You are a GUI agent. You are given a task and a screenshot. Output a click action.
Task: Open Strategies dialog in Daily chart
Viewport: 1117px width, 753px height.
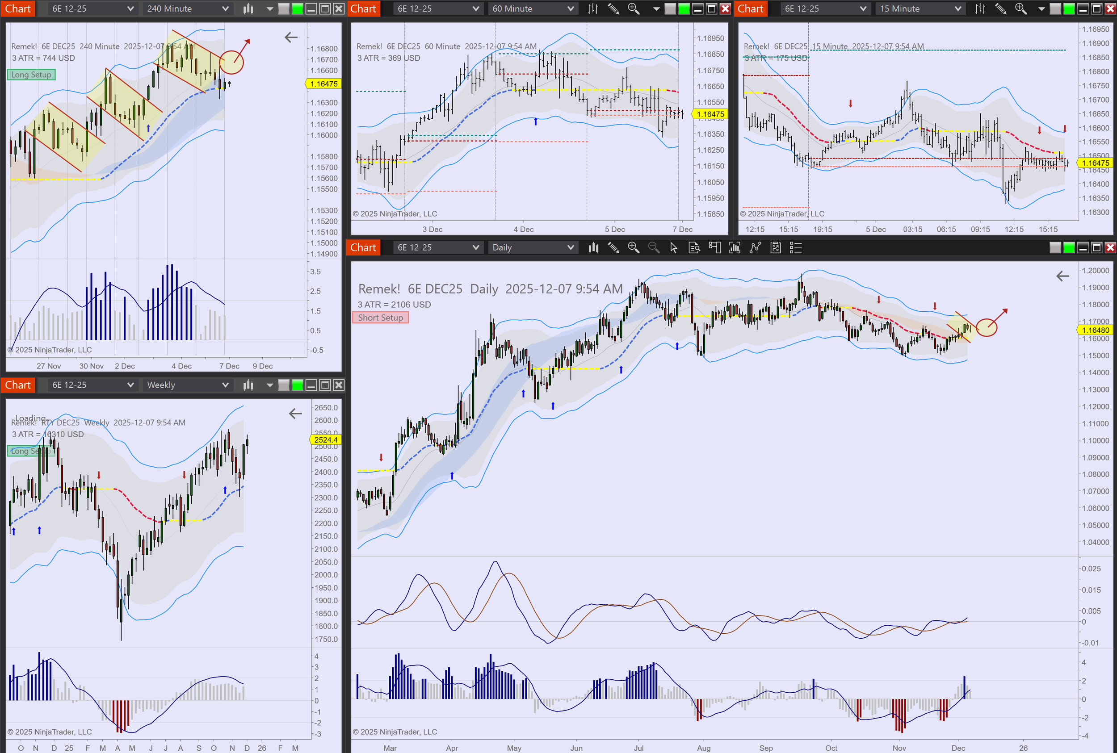point(775,247)
